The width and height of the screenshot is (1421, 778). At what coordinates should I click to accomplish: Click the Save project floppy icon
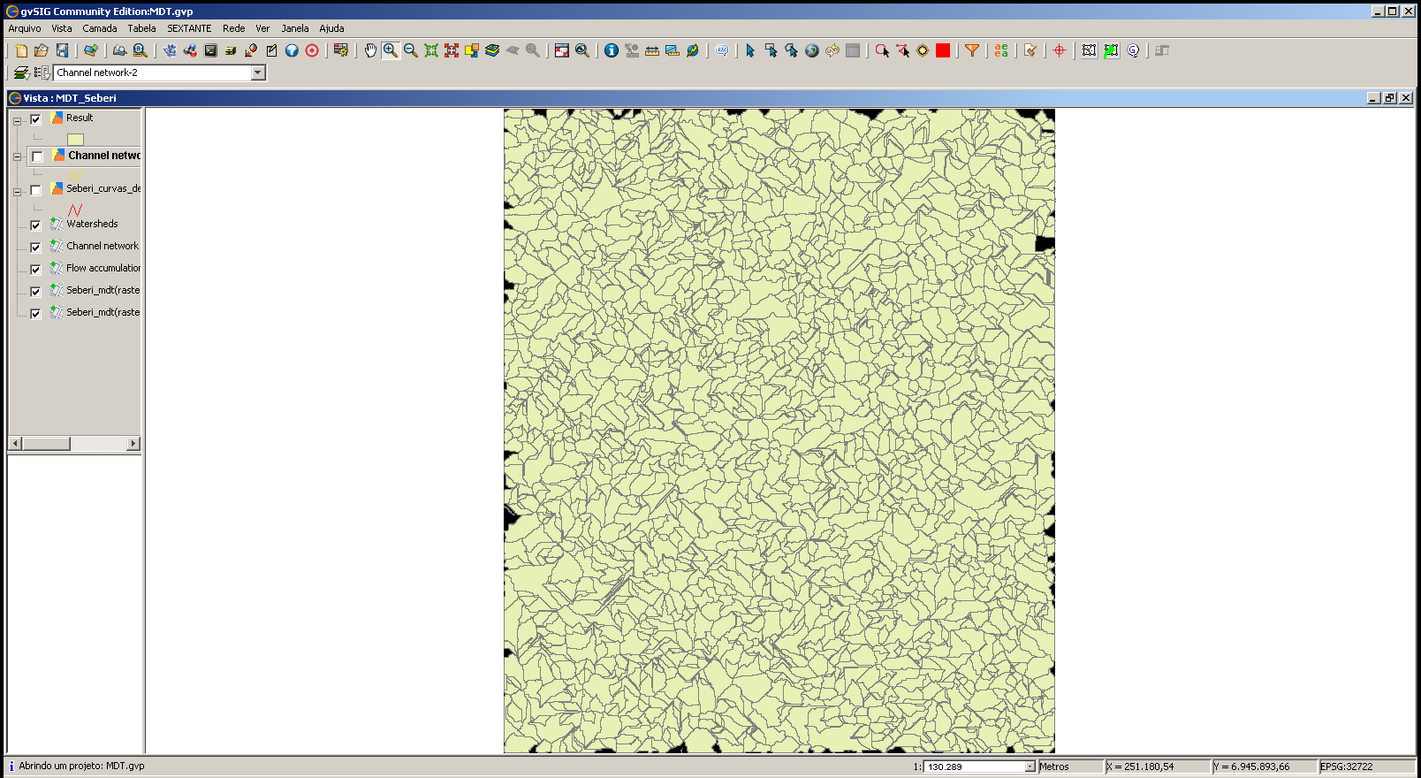pyautogui.click(x=62, y=50)
